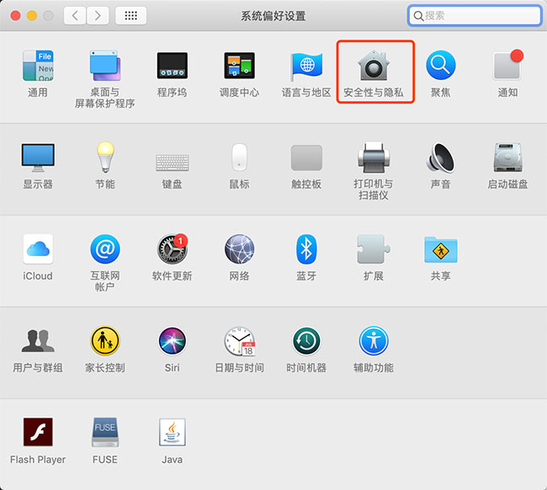Screen dimensions: 547x490
Task: Open the Siri preference pane
Action: (x=172, y=342)
